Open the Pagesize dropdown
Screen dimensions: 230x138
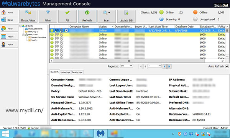(127, 66)
